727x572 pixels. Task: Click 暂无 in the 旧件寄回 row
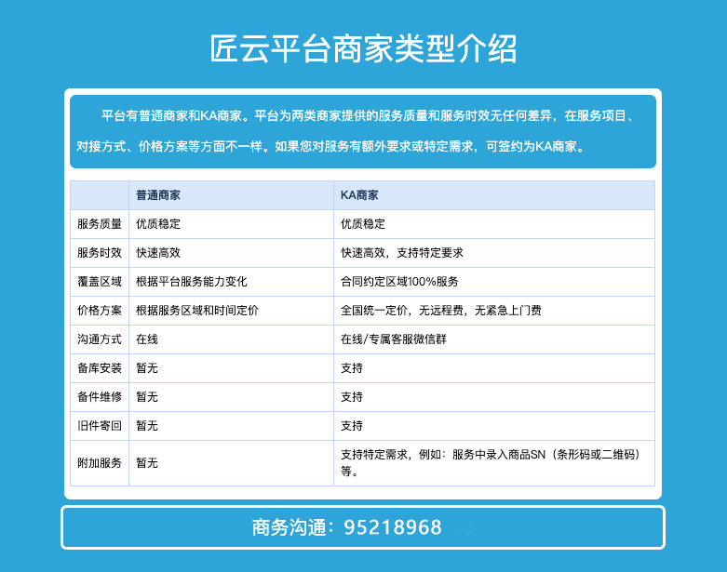147,426
